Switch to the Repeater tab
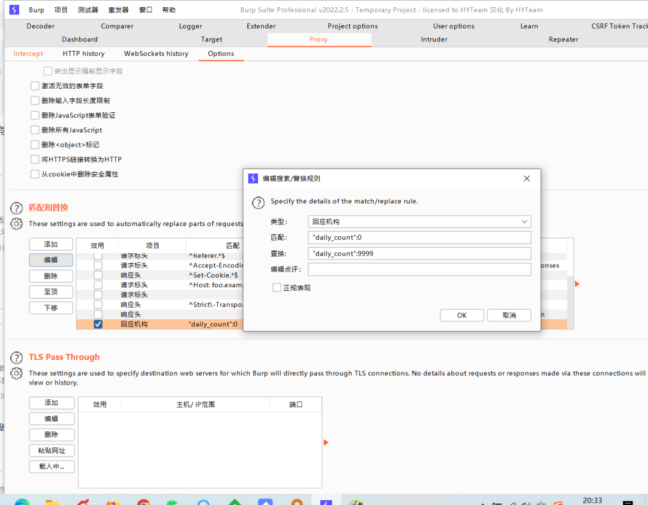The height and width of the screenshot is (505, 648). click(x=563, y=39)
